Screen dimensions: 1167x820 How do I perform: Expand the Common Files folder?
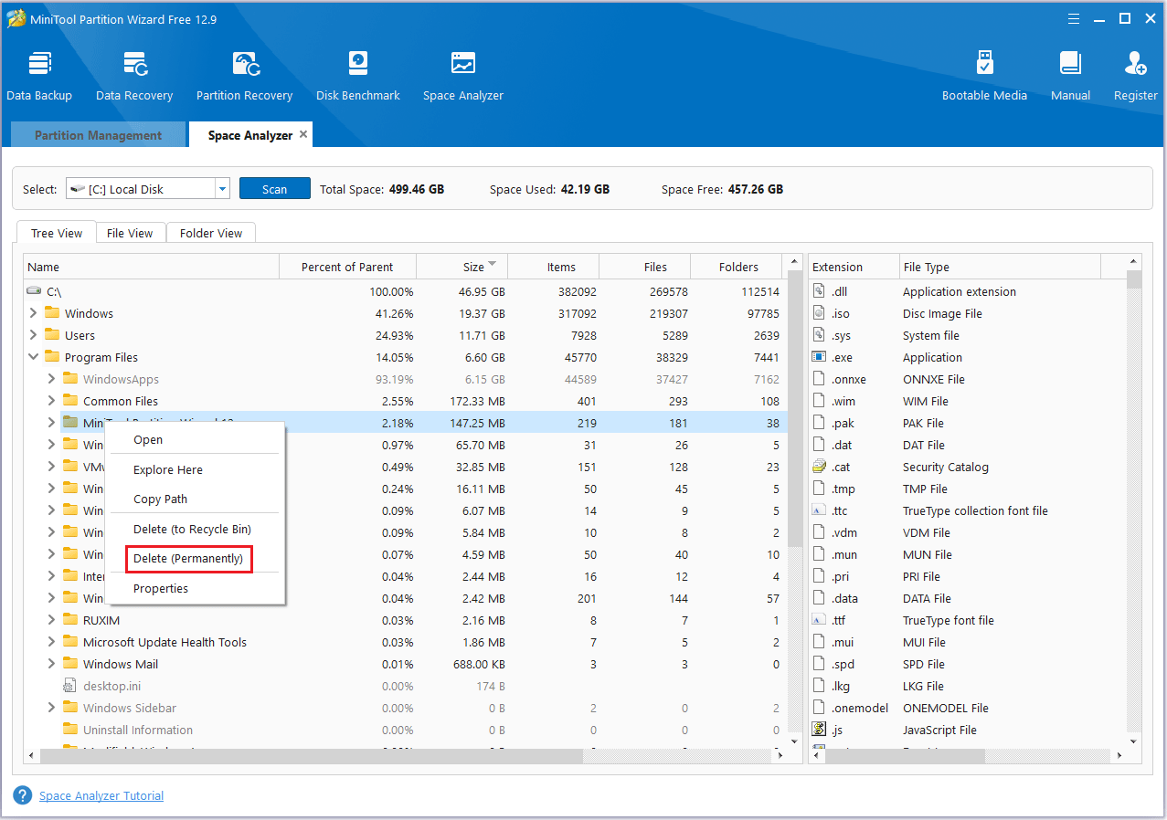tap(52, 400)
